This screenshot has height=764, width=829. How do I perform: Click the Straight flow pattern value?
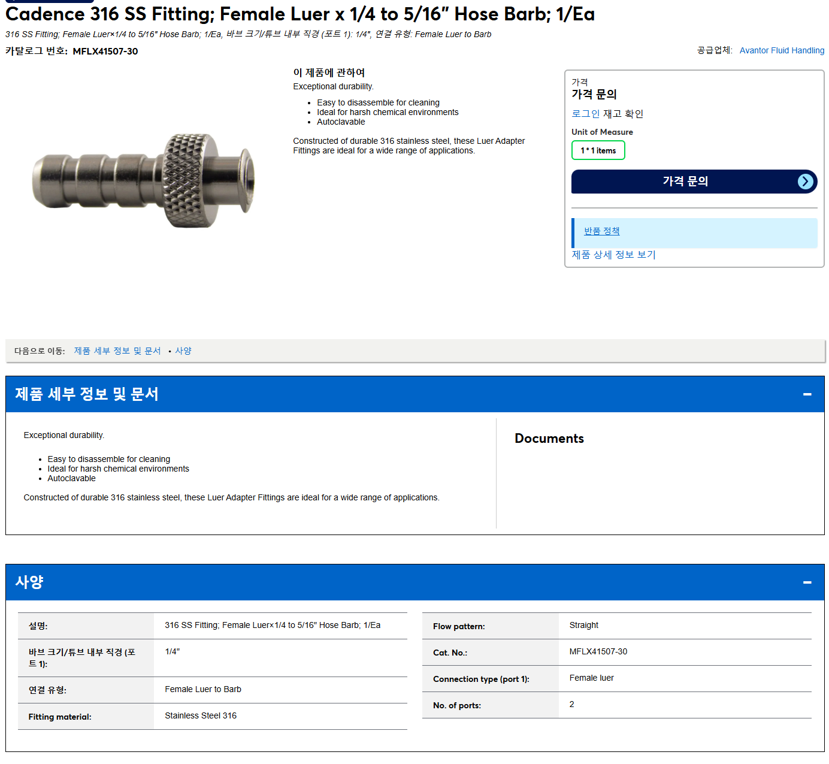(x=584, y=626)
